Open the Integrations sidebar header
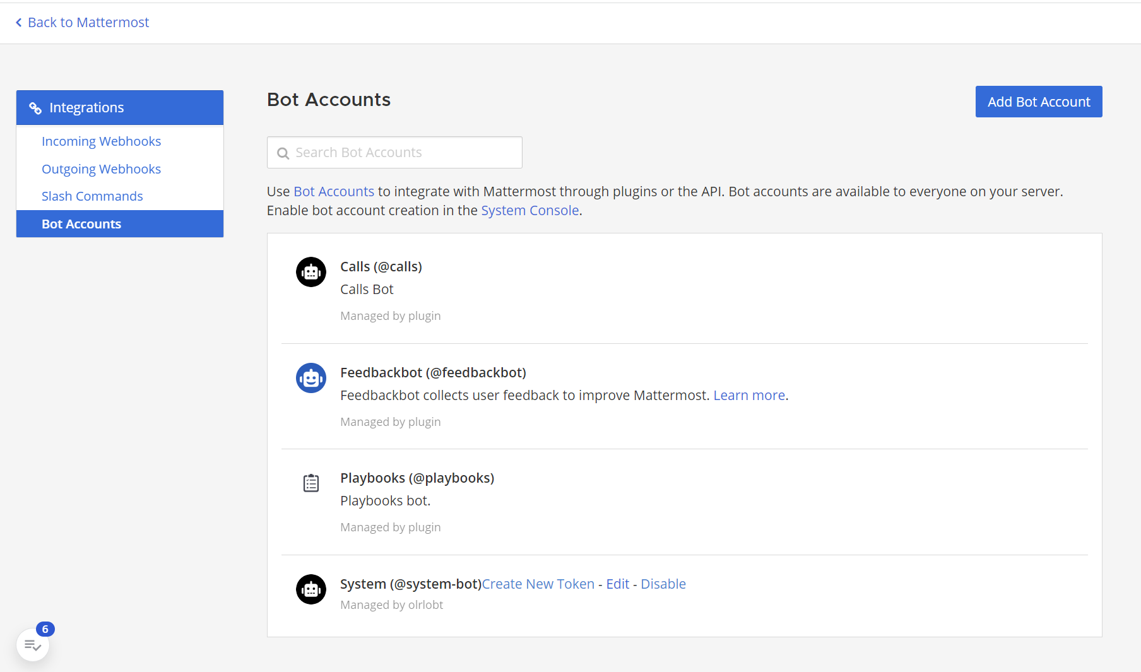The width and height of the screenshot is (1141, 672). 120,108
